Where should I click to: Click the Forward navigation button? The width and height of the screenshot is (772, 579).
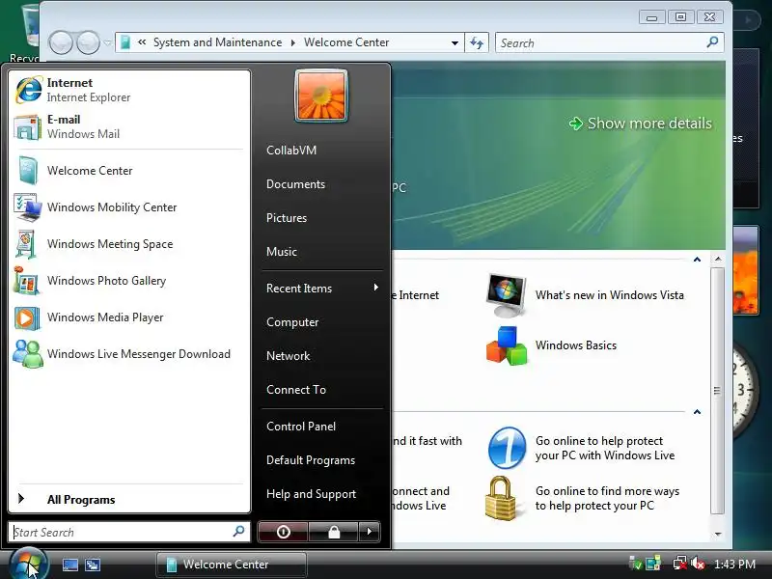point(89,42)
